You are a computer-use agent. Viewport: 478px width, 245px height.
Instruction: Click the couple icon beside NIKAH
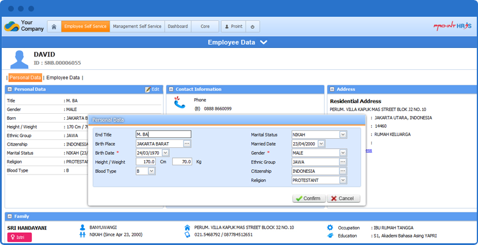83,235
